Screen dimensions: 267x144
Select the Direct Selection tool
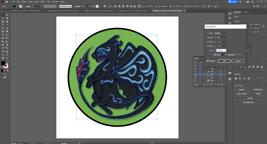tap(6, 15)
